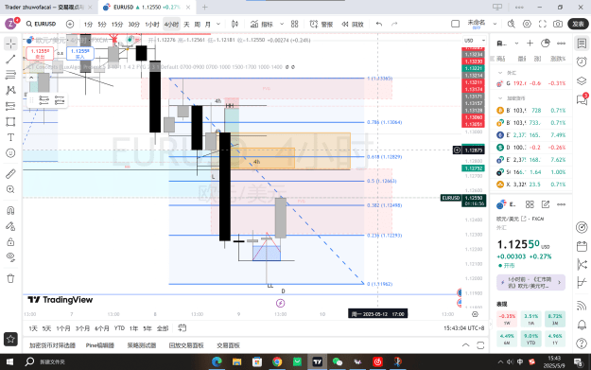Toggle lock all drawings
This screenshot has height=370, width=591.
pyautogui.click(x=10, y=241)
